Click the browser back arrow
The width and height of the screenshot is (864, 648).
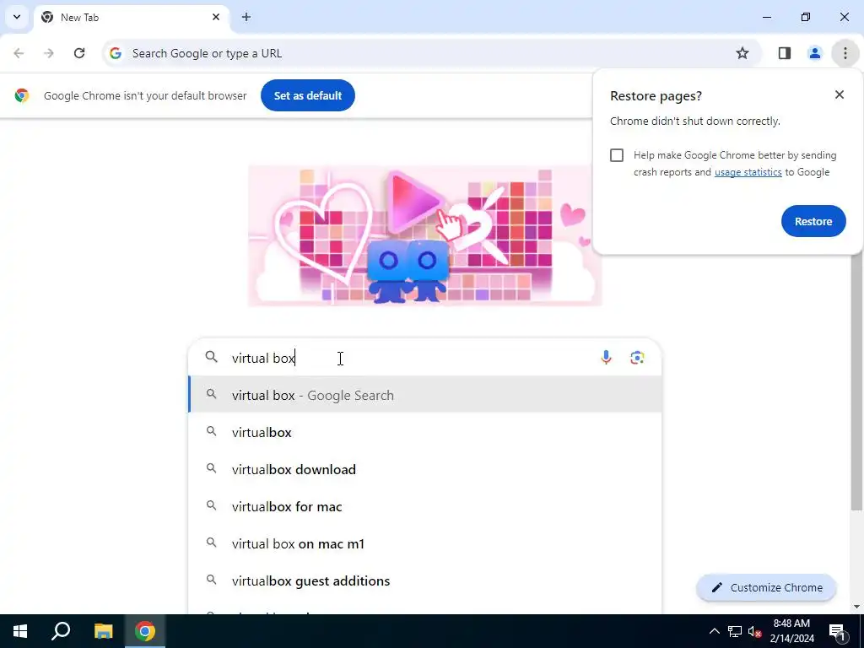coord(19,53)
